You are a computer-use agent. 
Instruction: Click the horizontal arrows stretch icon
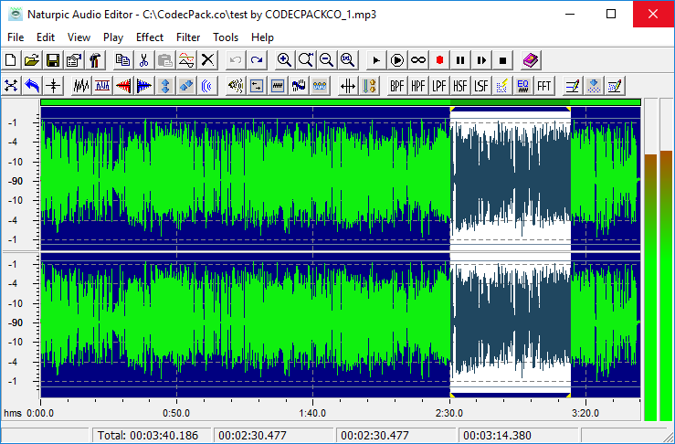[x=348, y=86]
